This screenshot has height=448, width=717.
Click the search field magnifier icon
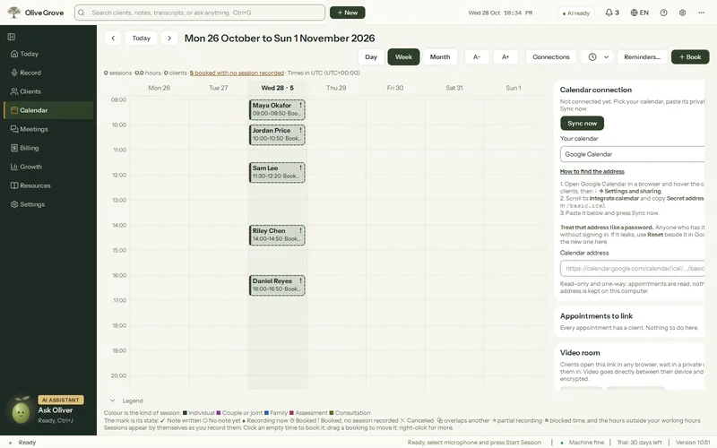tap(82, 13)
